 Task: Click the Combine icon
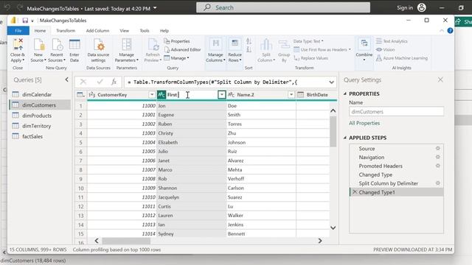pyautogui.click(x=364, y=44)
